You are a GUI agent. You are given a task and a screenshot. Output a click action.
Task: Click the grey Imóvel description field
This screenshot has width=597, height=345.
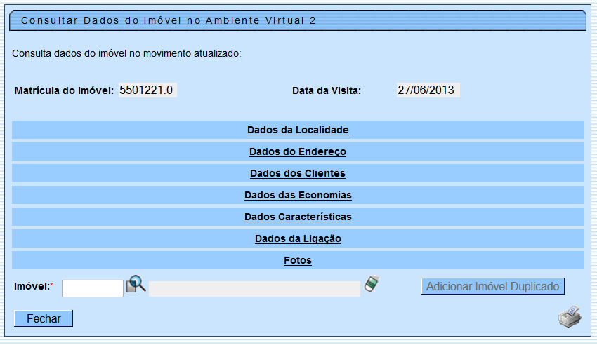[254, 289]
